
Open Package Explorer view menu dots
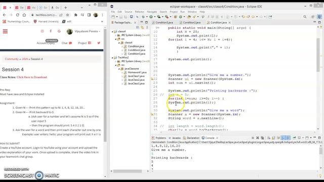tap(147, 27)
